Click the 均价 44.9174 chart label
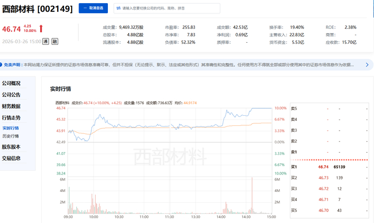Viewport: 374px width, 223px height. [x=185, y=103]
